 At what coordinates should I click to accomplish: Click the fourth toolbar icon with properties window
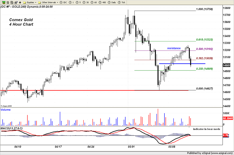(16, 2)
